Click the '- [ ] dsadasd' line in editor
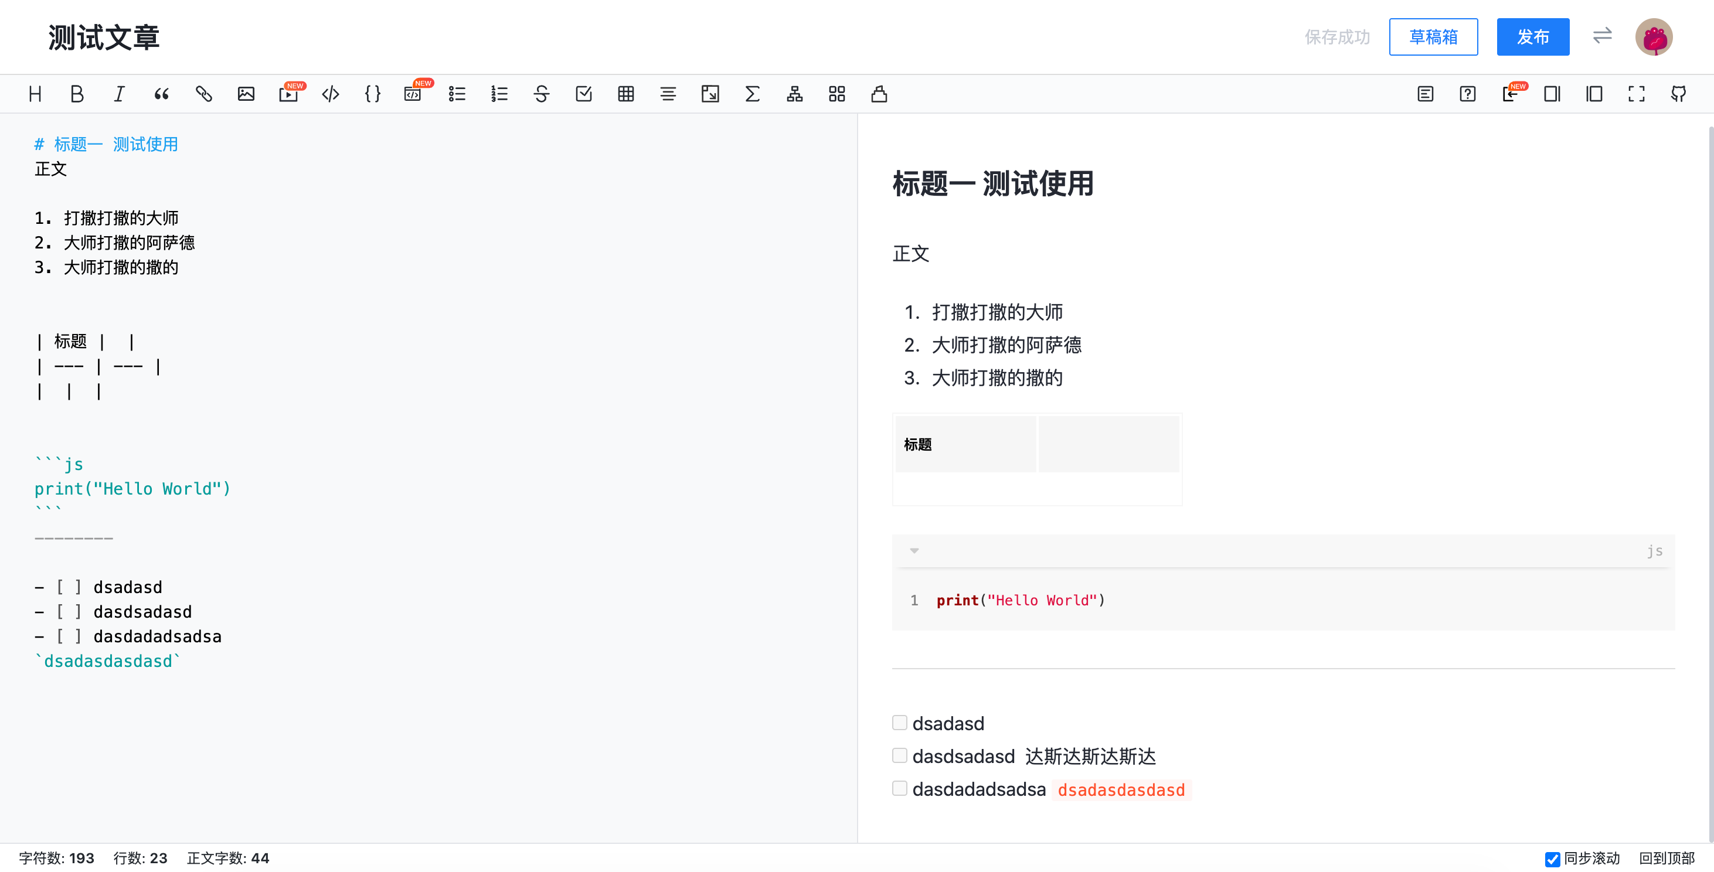This screenshot has width=1714, height=872. 98,587
